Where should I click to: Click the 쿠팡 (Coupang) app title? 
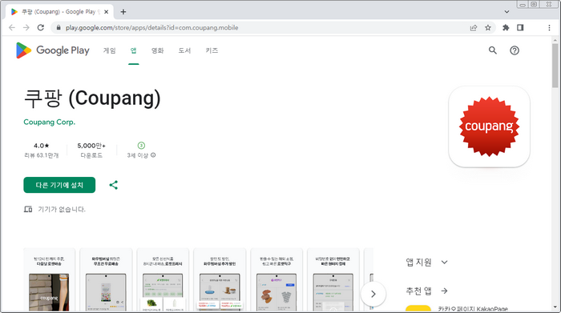click(92, 98)
